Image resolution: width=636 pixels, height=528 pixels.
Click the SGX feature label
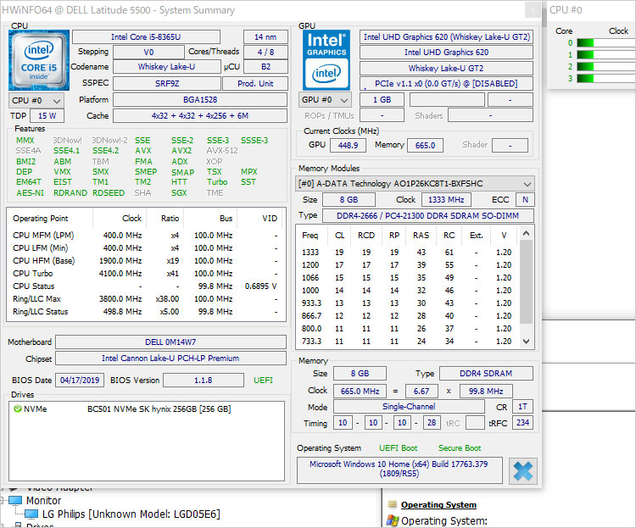179,193
